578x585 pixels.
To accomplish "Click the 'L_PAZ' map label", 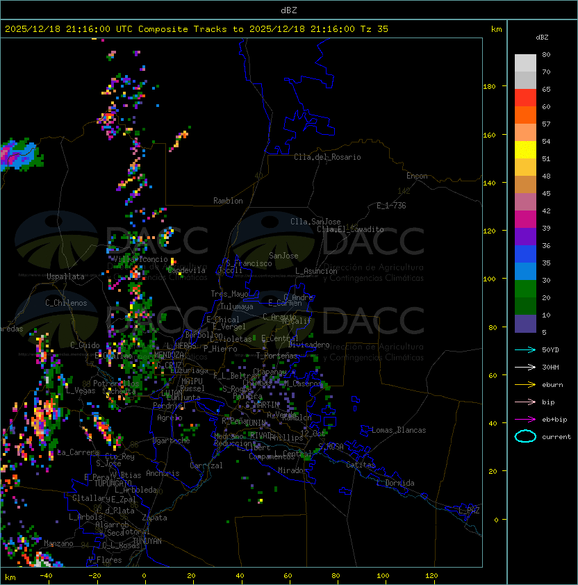I will 469,511.
